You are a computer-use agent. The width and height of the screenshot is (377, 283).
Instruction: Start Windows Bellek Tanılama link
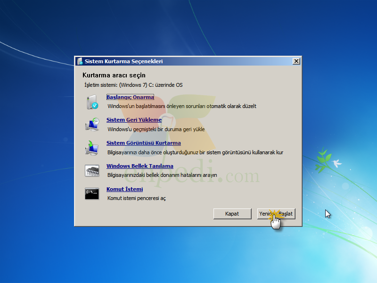pos(139,166)
